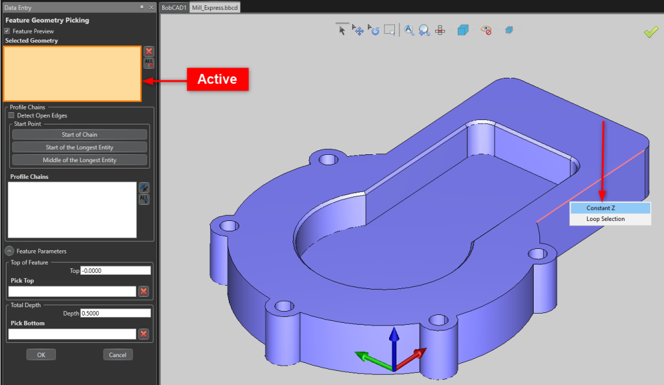Click Cancel to dismiss the dialog
The height and width of the screenshot is (385, 664).
click(x=117, y=355)
